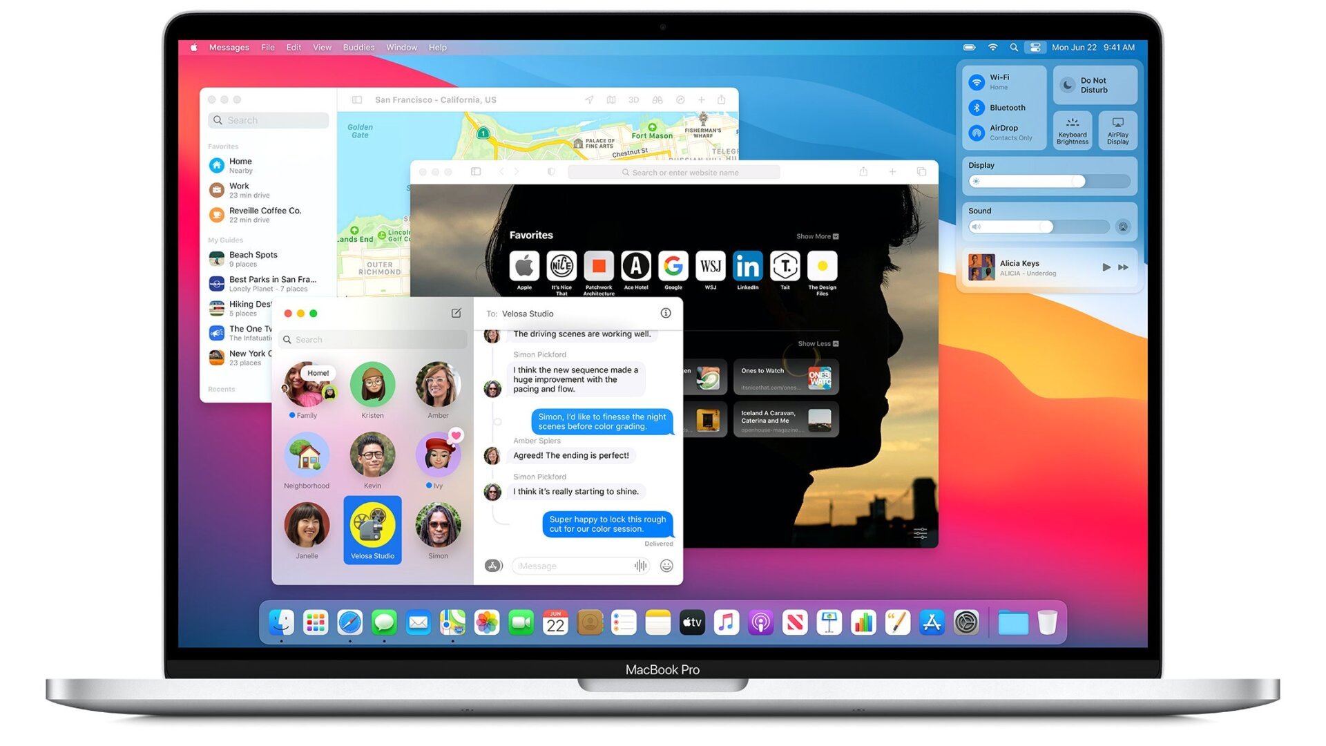Expand the Guides section in Maps sidebar
This screenshot has width=1326, height=746.
[x=225, y=240]
